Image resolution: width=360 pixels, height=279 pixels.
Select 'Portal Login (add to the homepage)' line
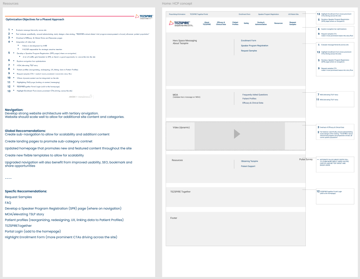[33, 231]
